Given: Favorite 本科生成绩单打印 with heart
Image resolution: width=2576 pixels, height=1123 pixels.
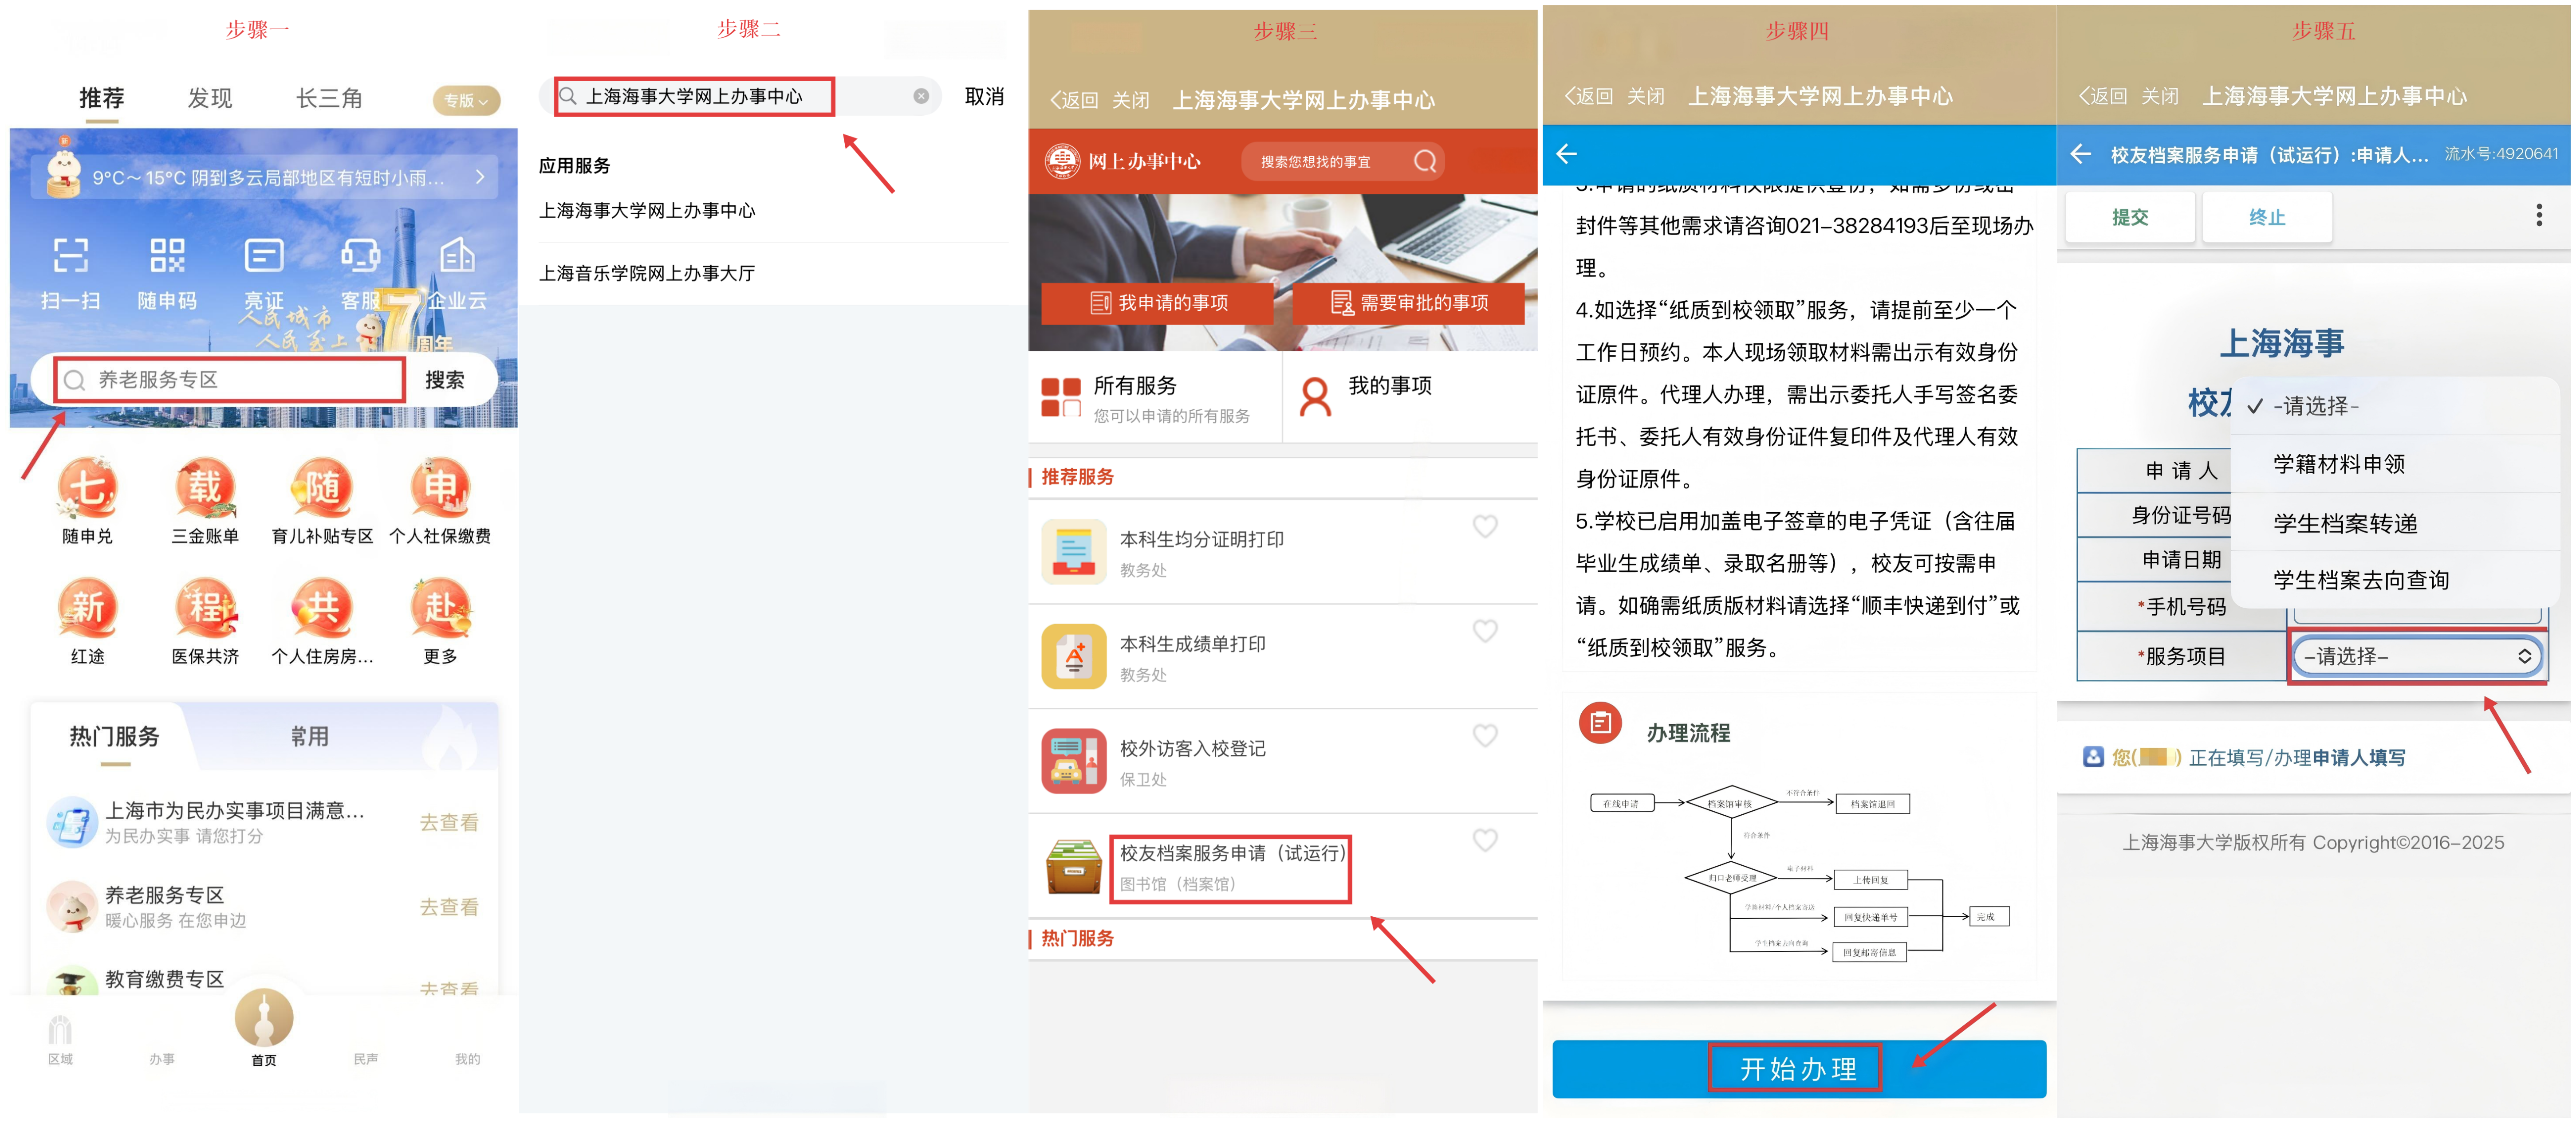Looking at the screenshot, I should coord(1485,631).
